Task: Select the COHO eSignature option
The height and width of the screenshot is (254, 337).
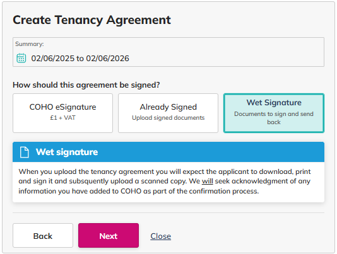Action: (x=62, y=113)
